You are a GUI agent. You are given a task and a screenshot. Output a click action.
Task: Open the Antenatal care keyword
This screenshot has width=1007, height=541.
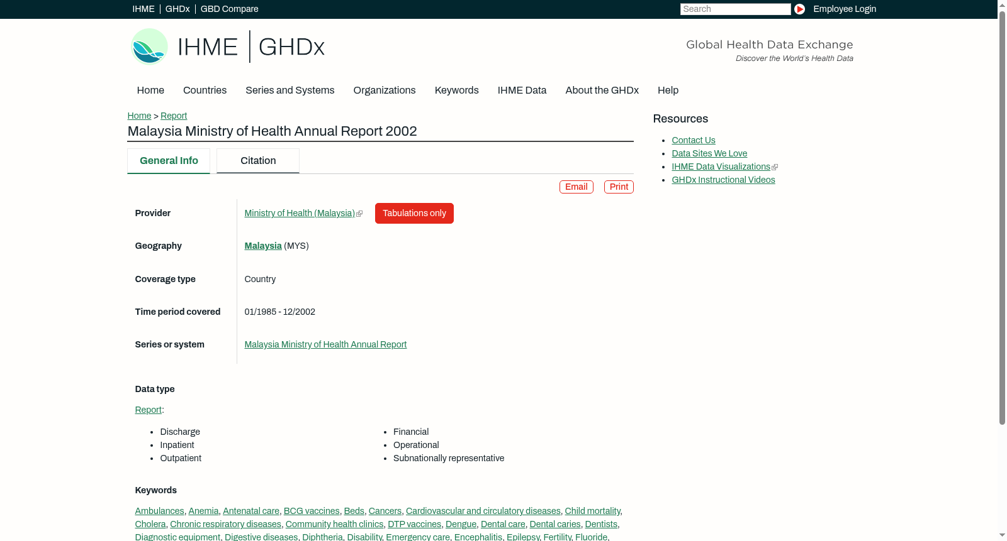251,511
